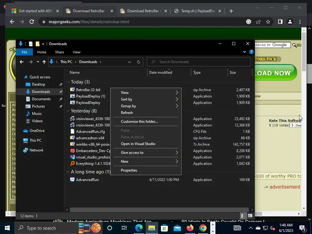Open Network in navigation pane
This screenshot has width=312, height=234.
point(37,150)
